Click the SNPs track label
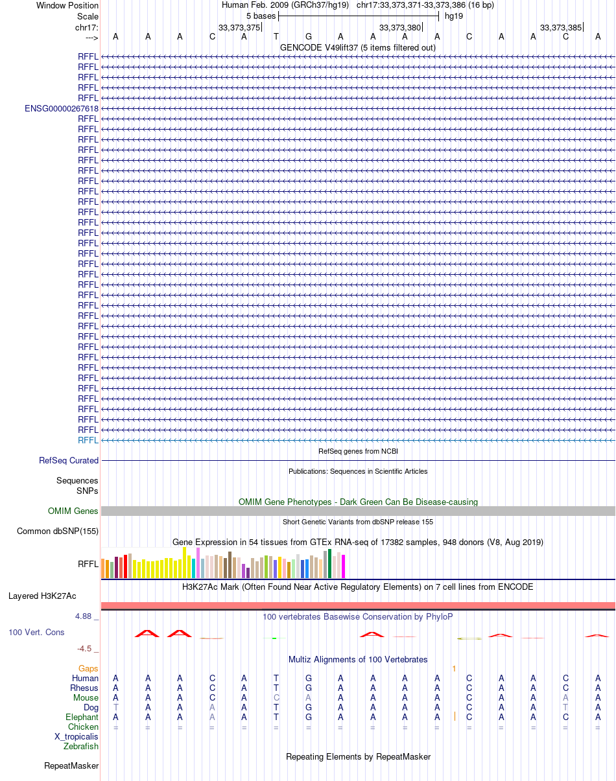Viewport: 616px width, 781px height. [88, 491]
